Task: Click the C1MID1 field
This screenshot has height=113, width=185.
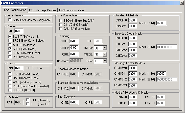Action: point(160,103)
